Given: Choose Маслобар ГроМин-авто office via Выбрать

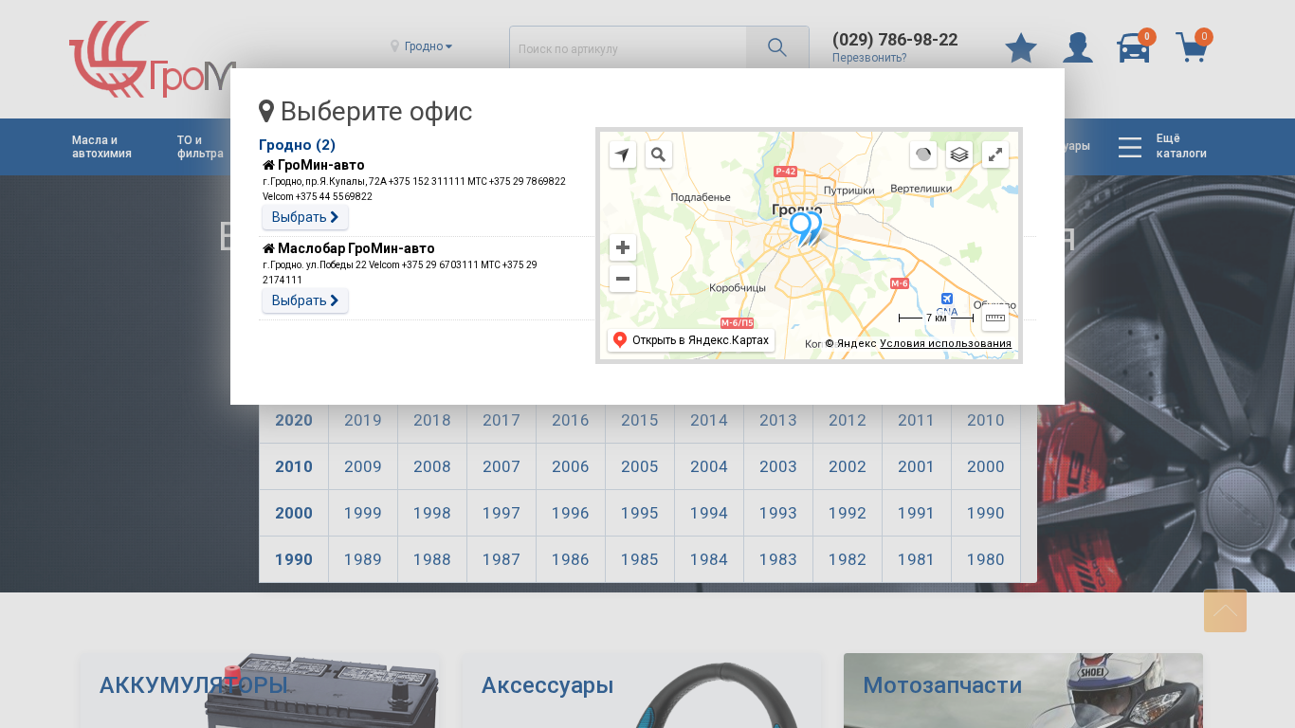Looking at the screenshot, I should (305, 300).
